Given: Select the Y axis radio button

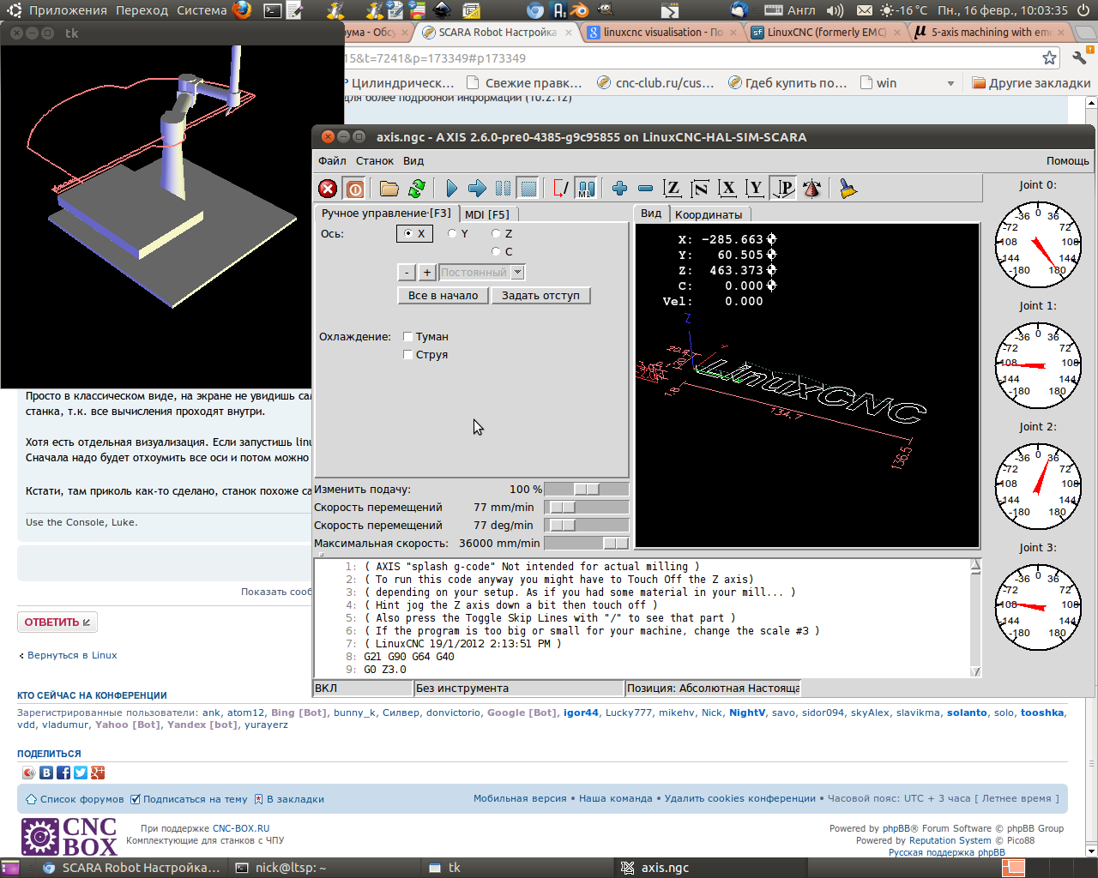Looking at the screenshot, I should 453,234.
